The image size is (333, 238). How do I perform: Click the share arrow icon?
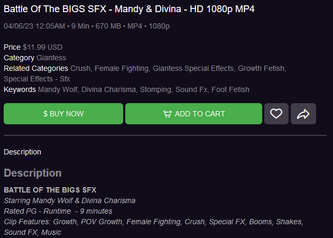tap(303, 114)
